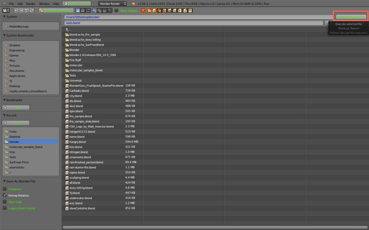Toggle the movie files filter icon
Image resolution: width=369 pixels, height=230 pixels.
coord(170,10)
